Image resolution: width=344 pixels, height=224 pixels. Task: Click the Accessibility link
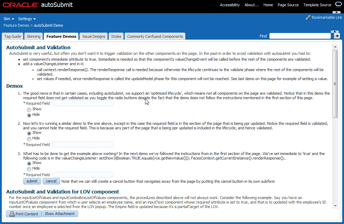(x=230, y=5)
